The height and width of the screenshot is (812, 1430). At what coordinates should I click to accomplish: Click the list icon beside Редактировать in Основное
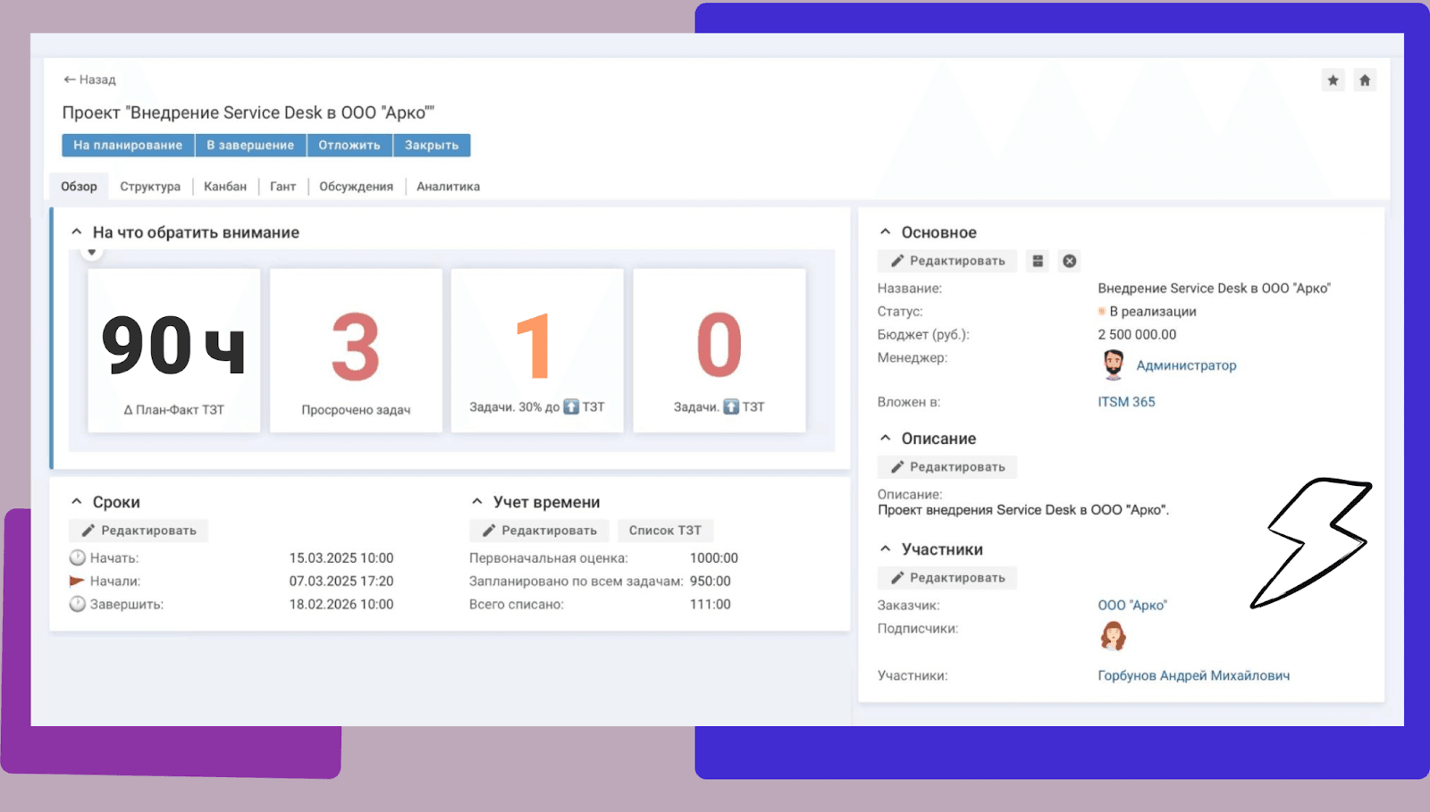(x=1037, y=260)
